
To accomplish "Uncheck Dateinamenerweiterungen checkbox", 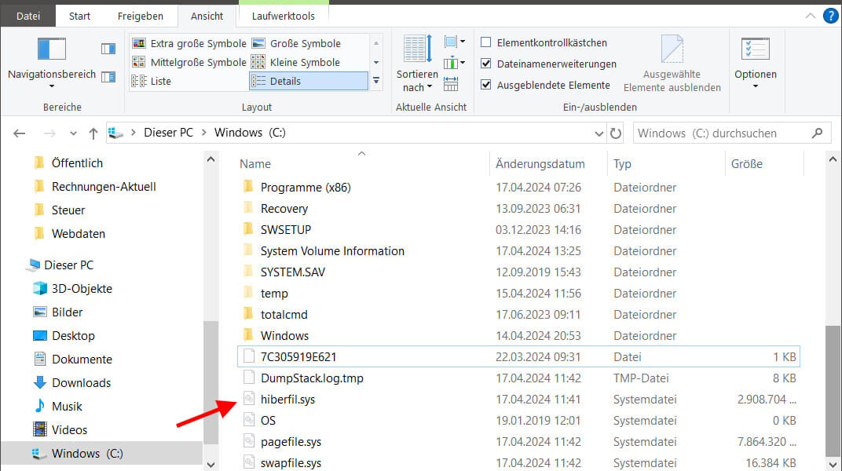I will [x=486, y=64].
